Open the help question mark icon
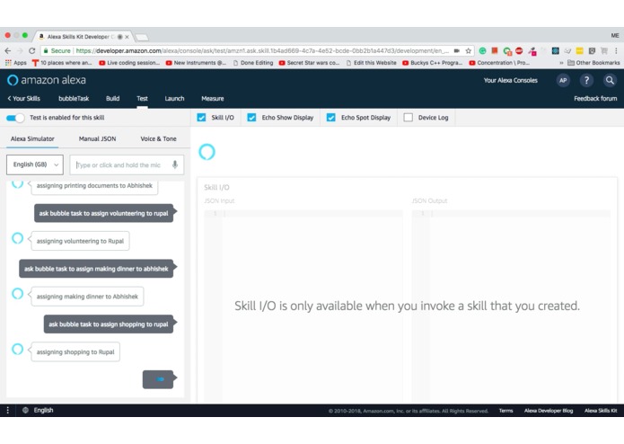Image resolution: width=624 pixels, height=444 pixels. point(586,80)
